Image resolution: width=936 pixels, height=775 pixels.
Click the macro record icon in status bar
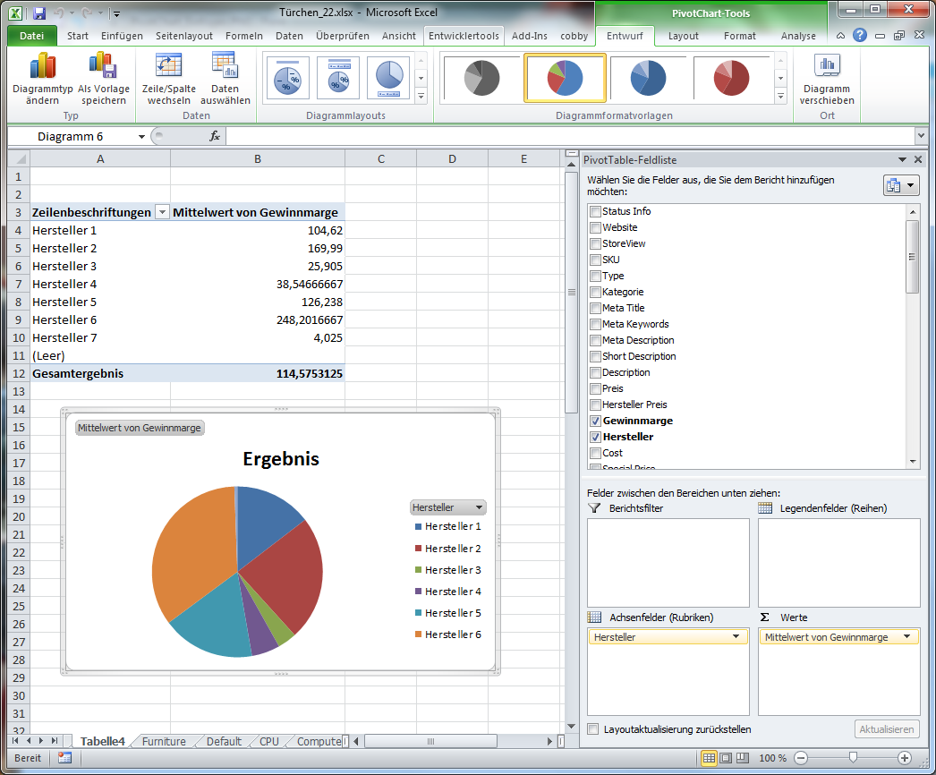(64, 758)
